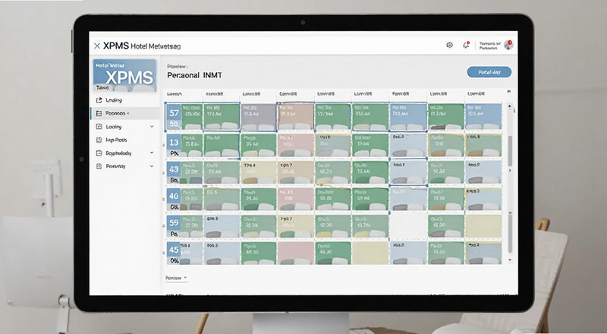Click the scrollbar up arrow beside the grid

509,106
